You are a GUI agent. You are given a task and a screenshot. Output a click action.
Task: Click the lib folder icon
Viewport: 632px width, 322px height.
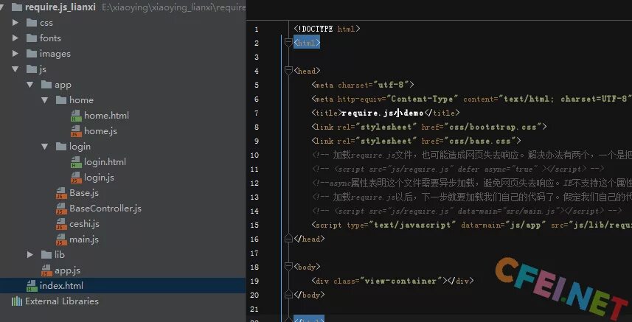click(x=46, y=254)
